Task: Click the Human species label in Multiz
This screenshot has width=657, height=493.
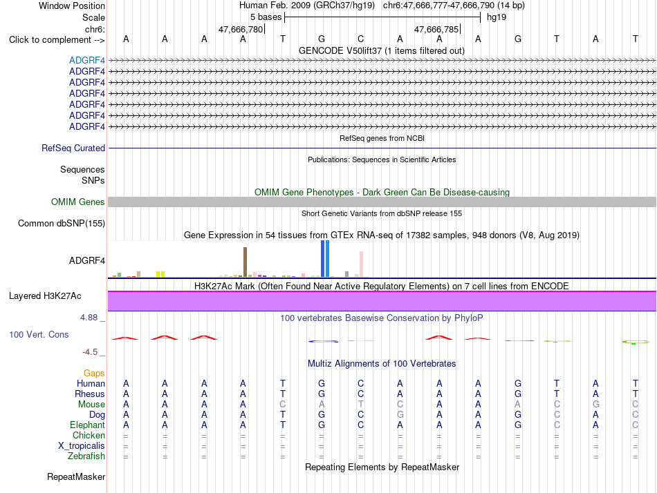Action: [x=91, y=384]
